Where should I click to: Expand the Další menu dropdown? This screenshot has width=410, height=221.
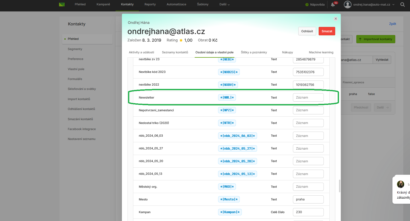coord(224,5)
